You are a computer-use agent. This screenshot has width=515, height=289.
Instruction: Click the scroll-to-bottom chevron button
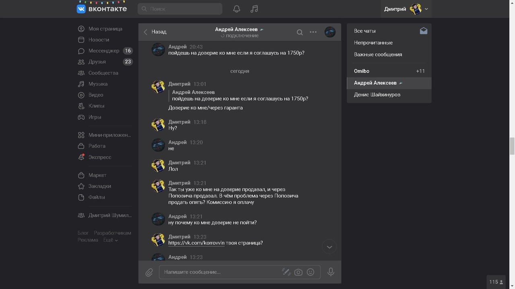(x=329, y=247)
